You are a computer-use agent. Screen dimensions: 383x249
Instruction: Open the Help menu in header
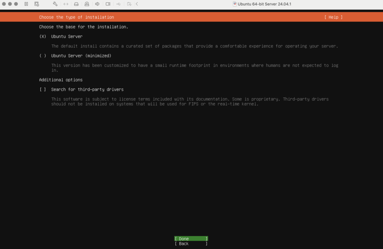[x=333, y=17]
